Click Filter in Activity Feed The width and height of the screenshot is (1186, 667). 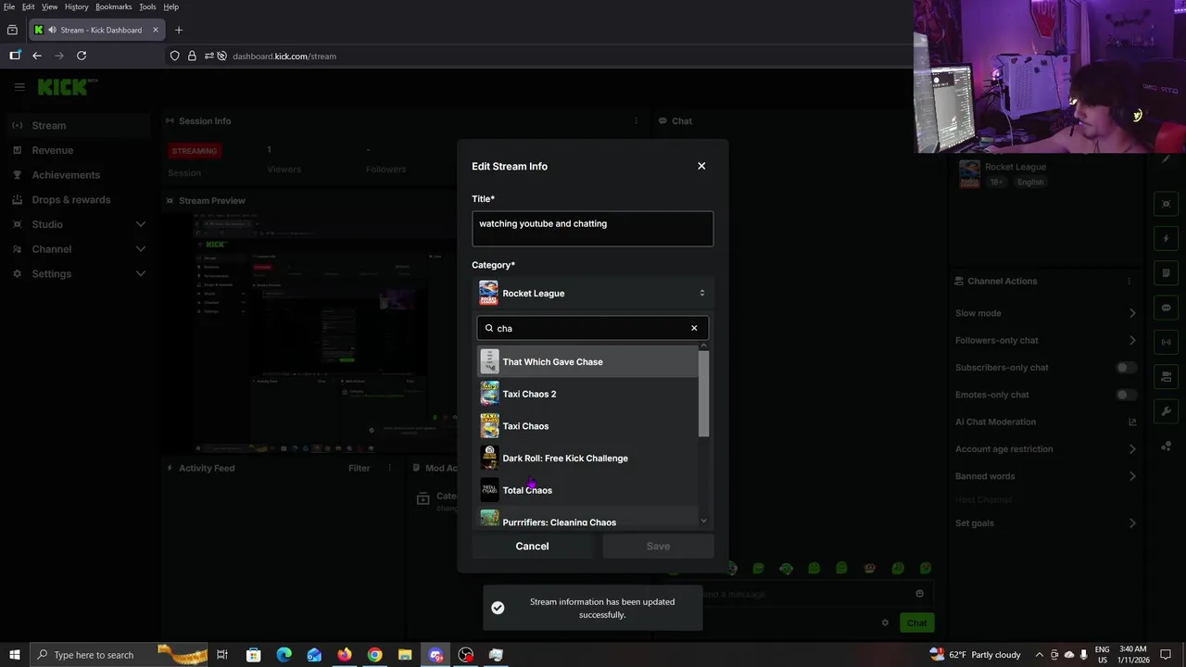[360, 468]
